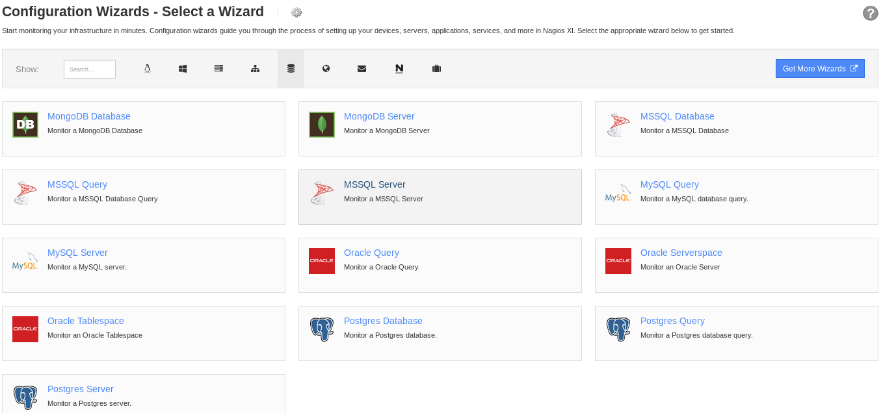Image resolution: width=883 pixels, height=413 pixels.
Task: Click the Oracle Serverspace red logo
Action: click(618, 261)
